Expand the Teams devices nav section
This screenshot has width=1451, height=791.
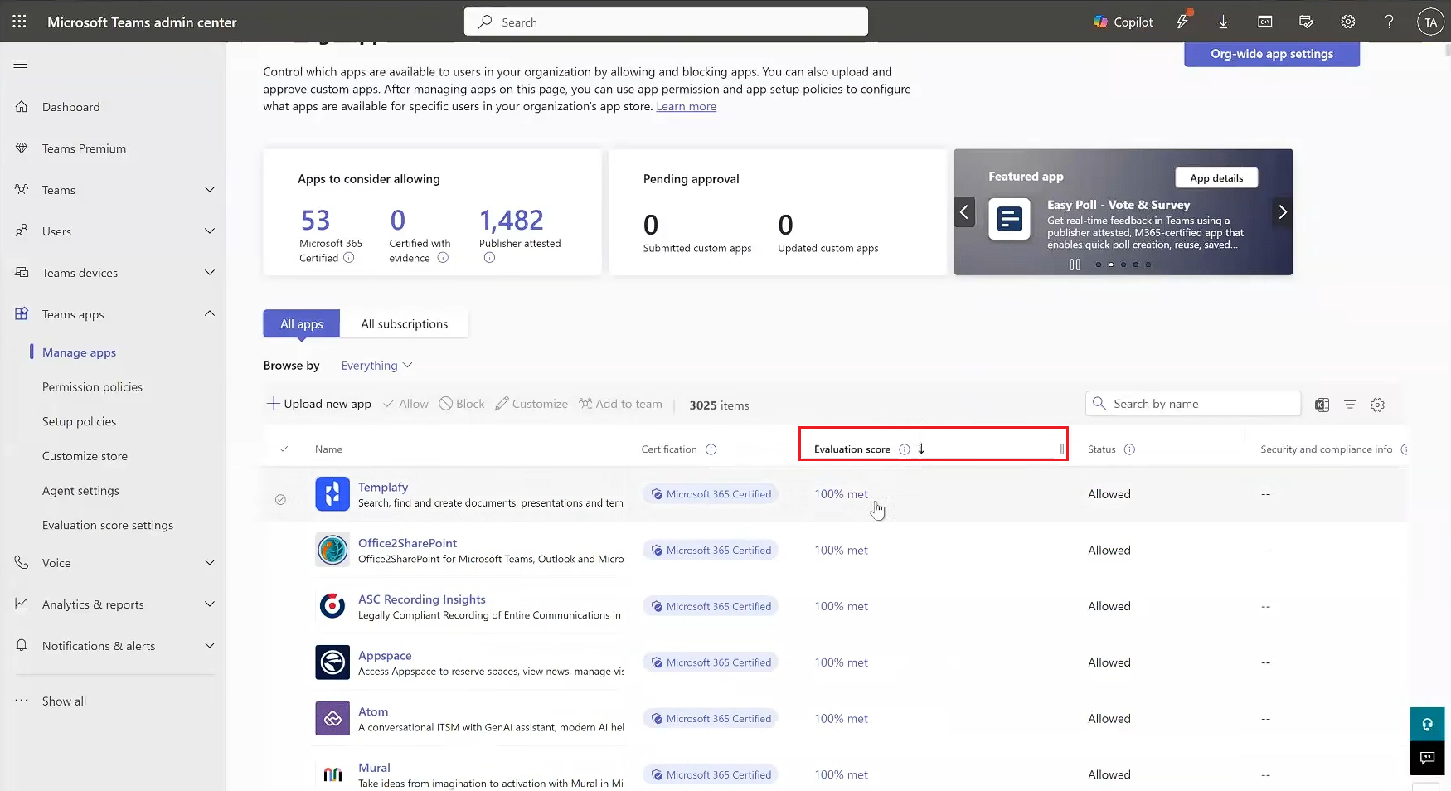tap(210, 273)
